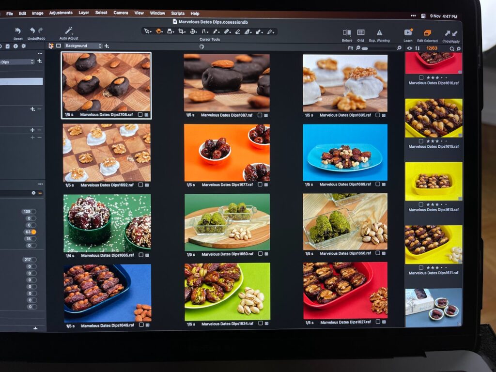Click the Undo arrow
This screenshot has height=372, width=496.
tap(32, 31)
